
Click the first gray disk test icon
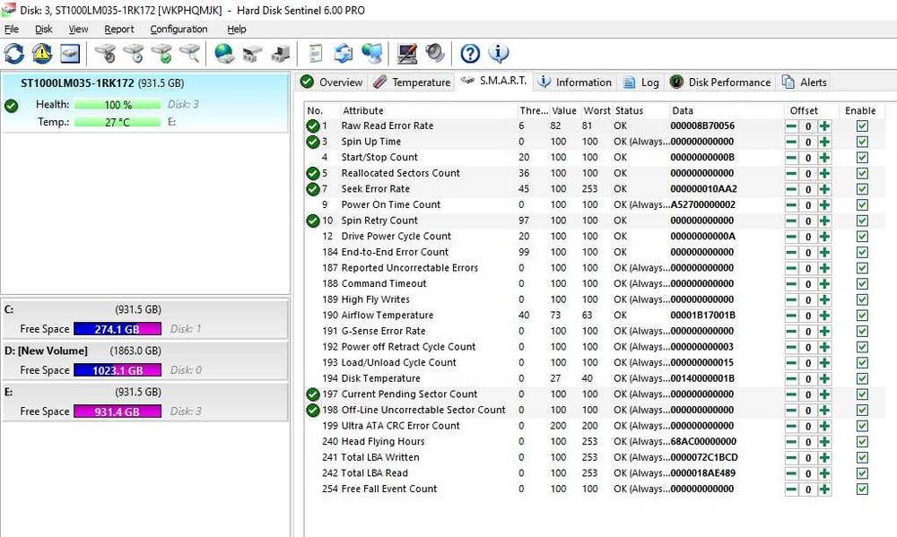pos(106,54)
